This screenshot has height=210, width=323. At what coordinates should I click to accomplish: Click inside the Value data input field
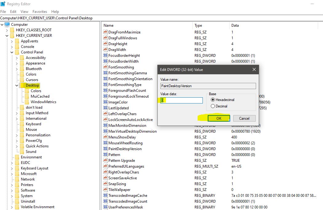181,100
